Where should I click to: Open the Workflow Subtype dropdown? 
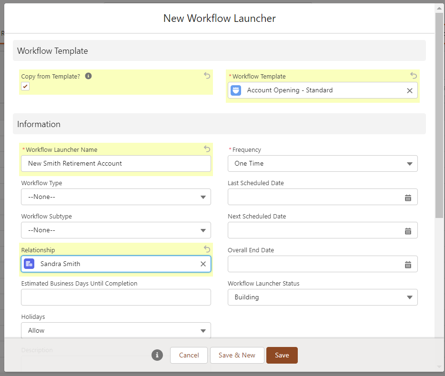(x=116, y=230)
